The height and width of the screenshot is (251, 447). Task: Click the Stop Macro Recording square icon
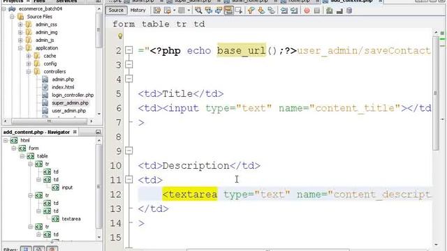click(316, 10)
